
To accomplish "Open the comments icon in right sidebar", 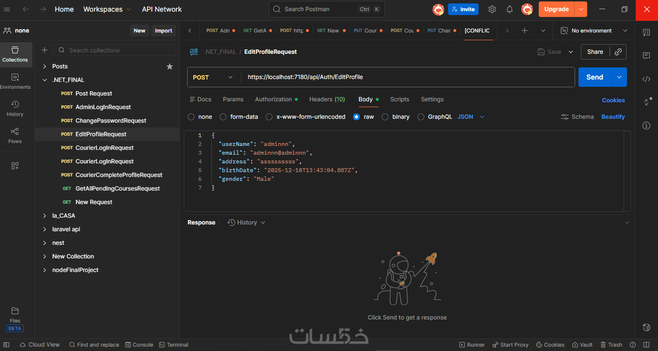I will coord(646,56).
